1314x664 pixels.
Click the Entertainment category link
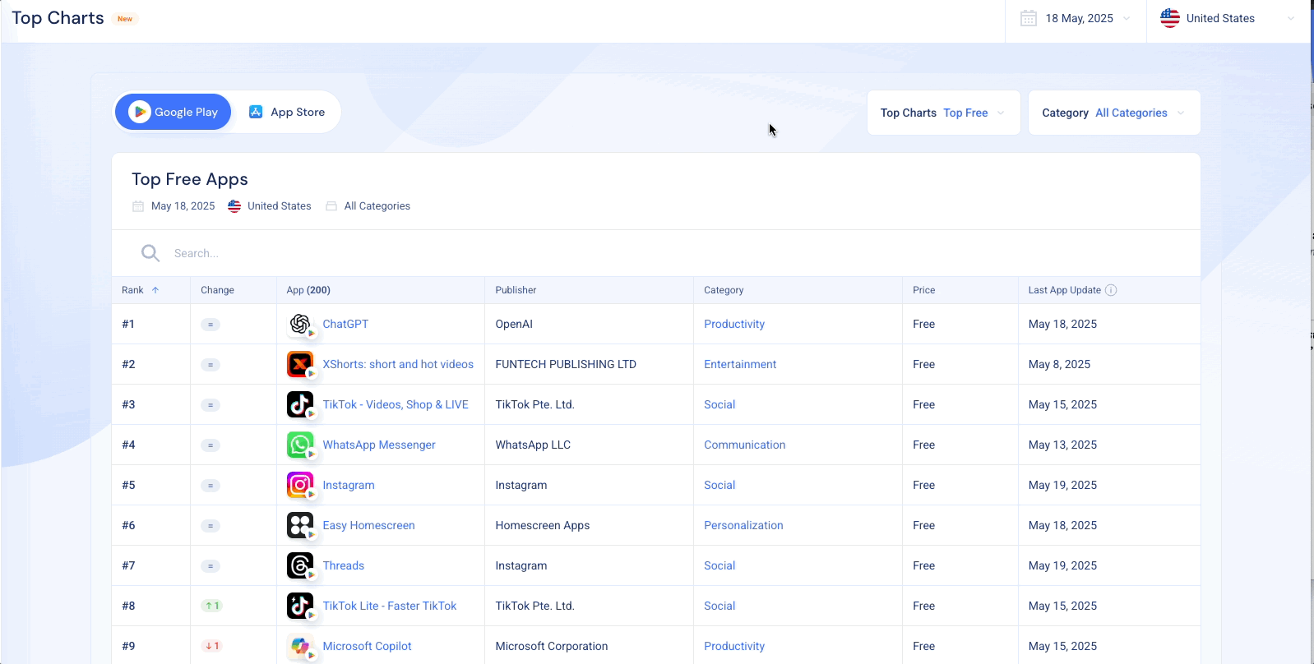(x=740, y=364)
